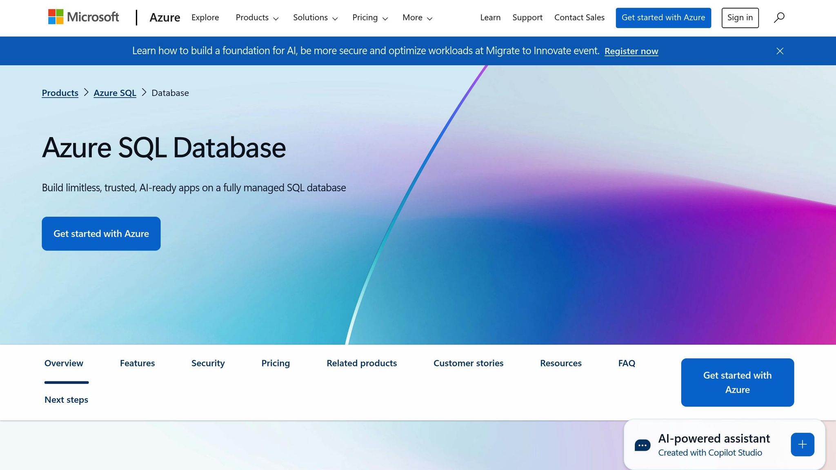
Task: Open the Contact Sales page
Action: 579,18
